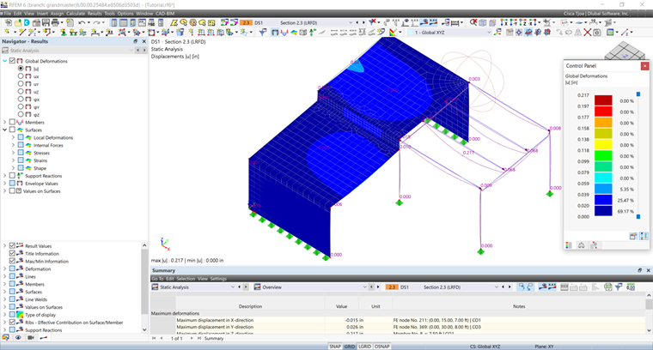Toggle SNAP in the status bar
653x350 pixels.
click(x=335, y=347)
